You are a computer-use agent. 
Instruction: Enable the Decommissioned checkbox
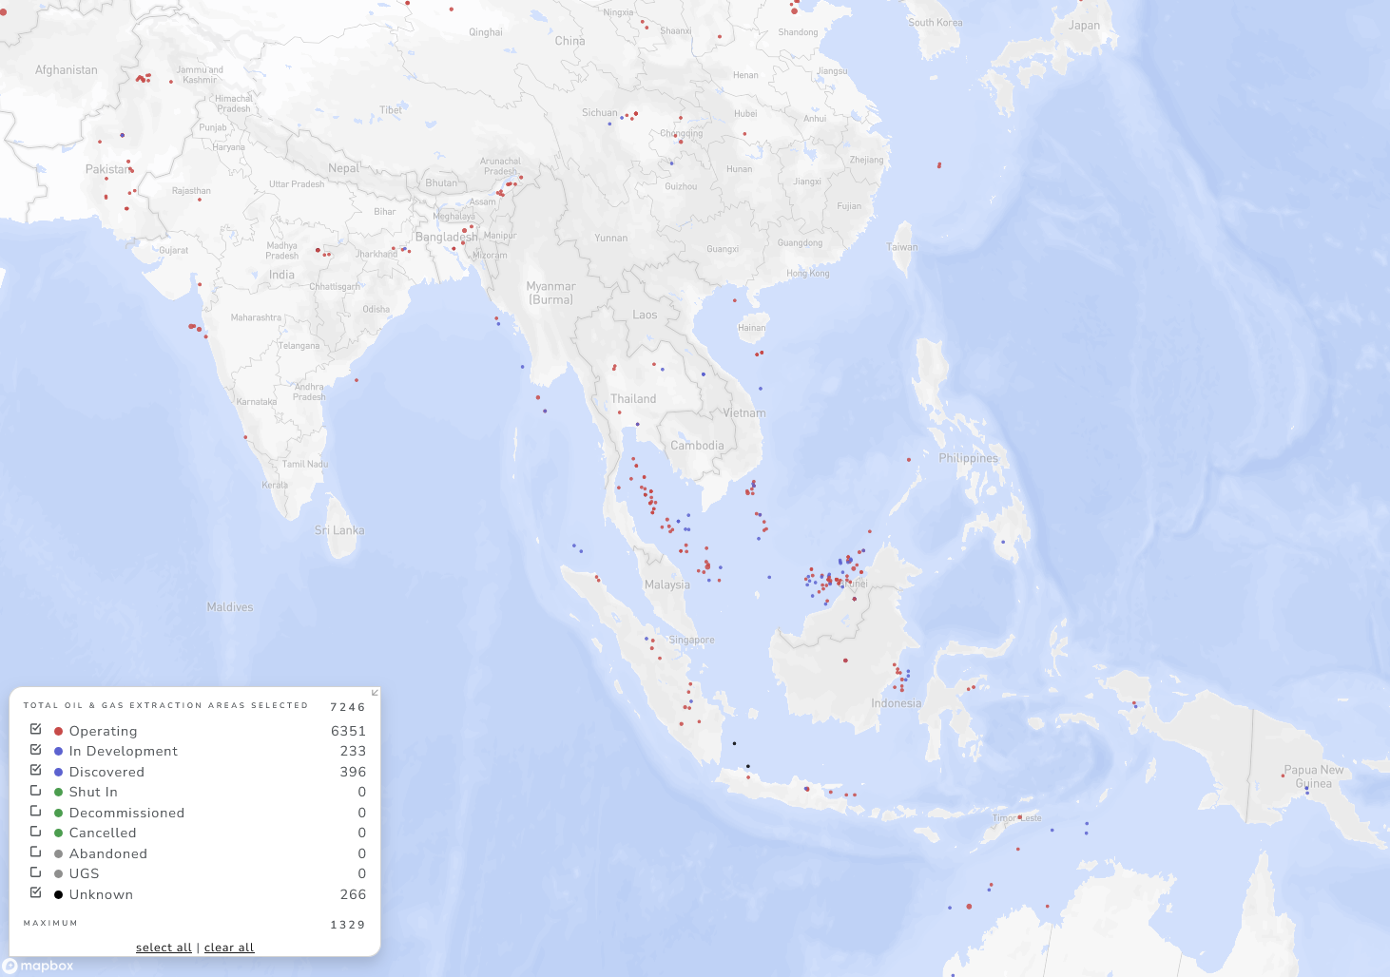coord(36,811)
